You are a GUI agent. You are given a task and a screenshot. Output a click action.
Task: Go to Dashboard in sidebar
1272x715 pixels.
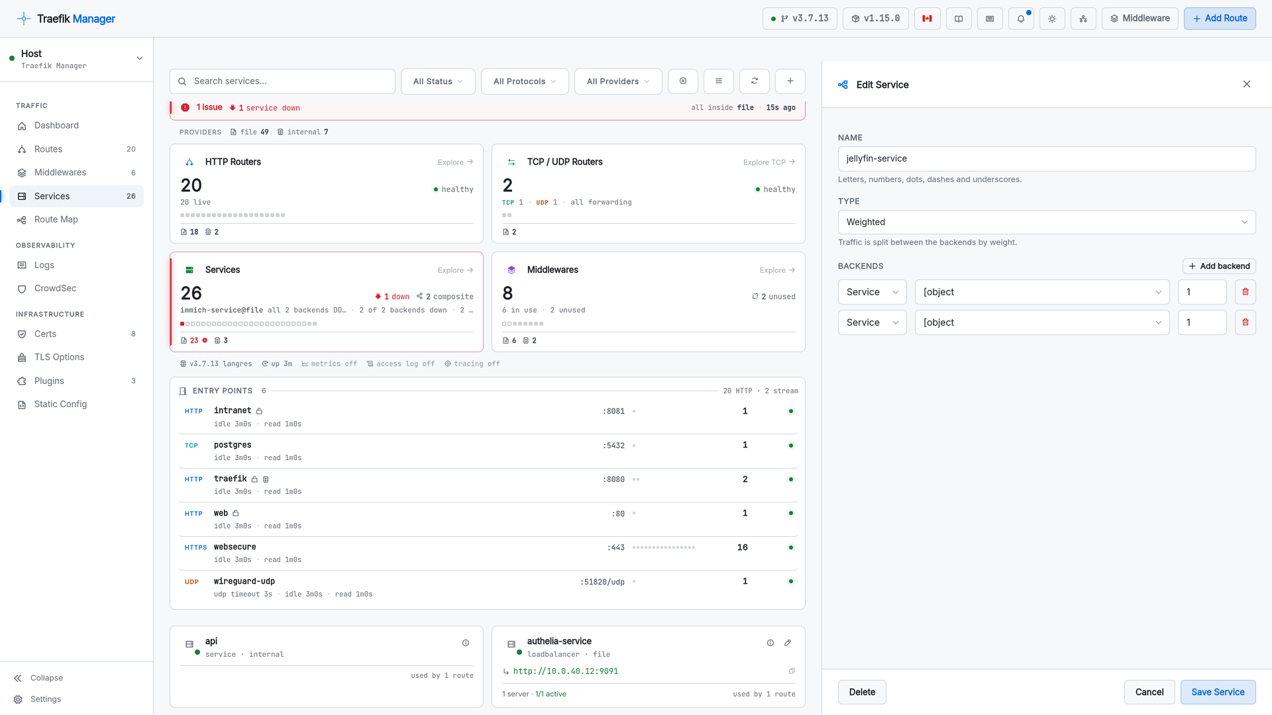click(x=76, y=126)
